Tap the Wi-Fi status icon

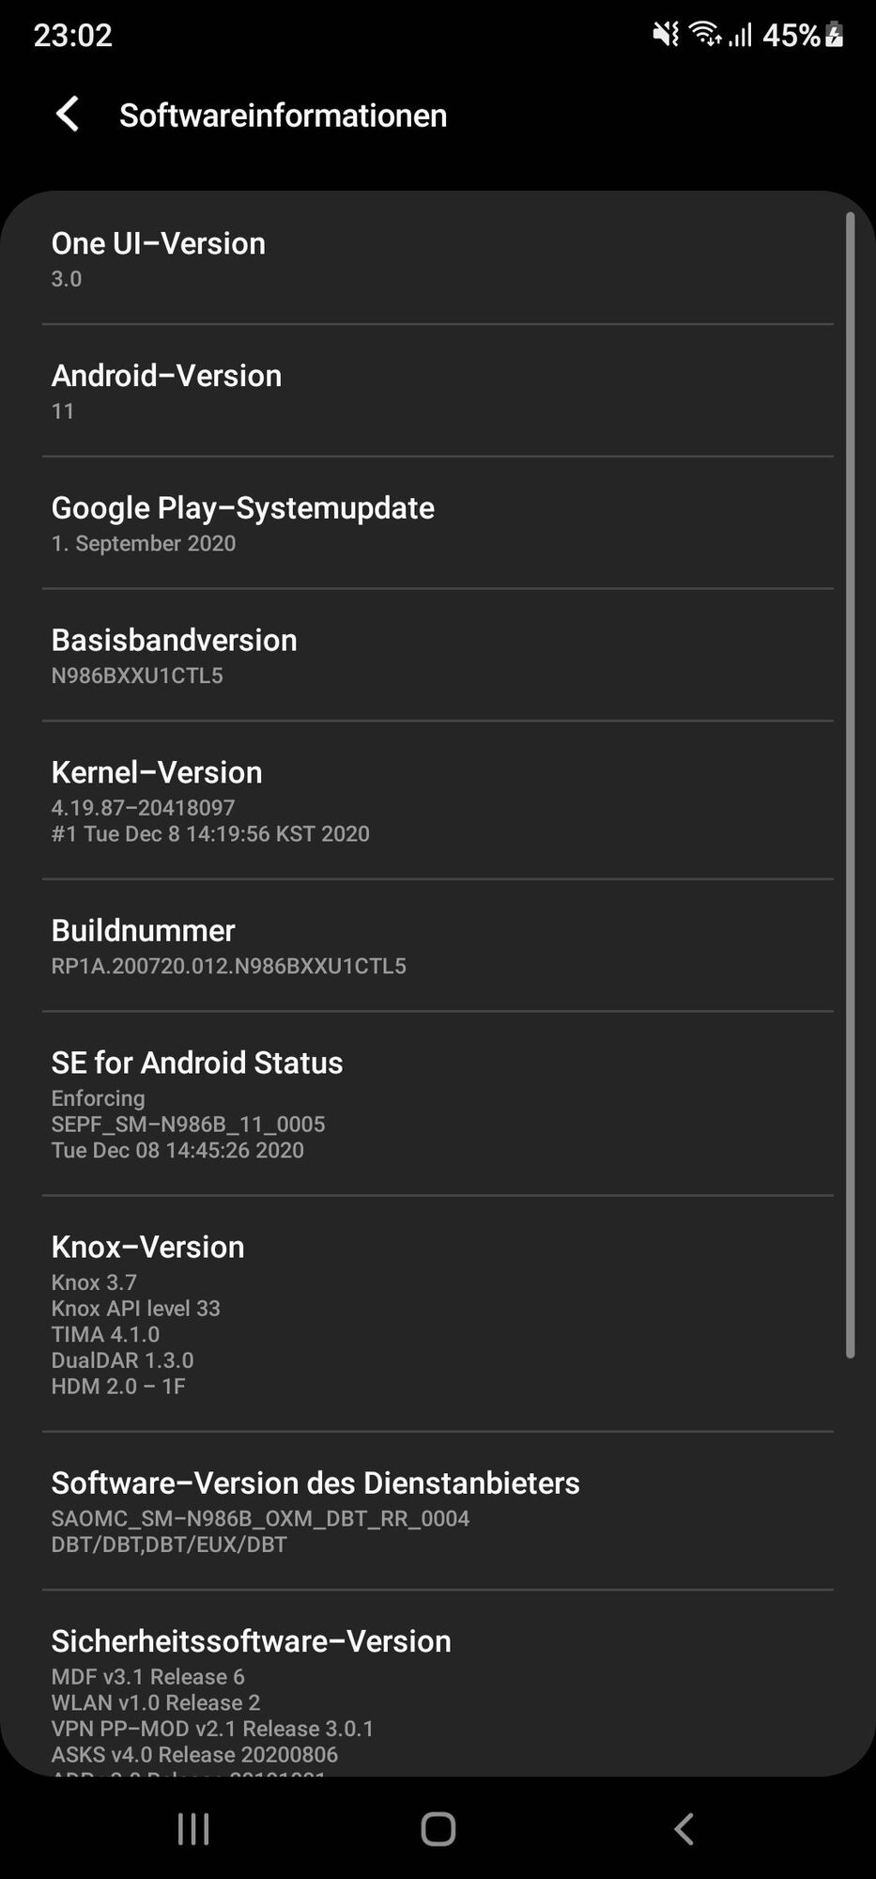coord(704,35)
